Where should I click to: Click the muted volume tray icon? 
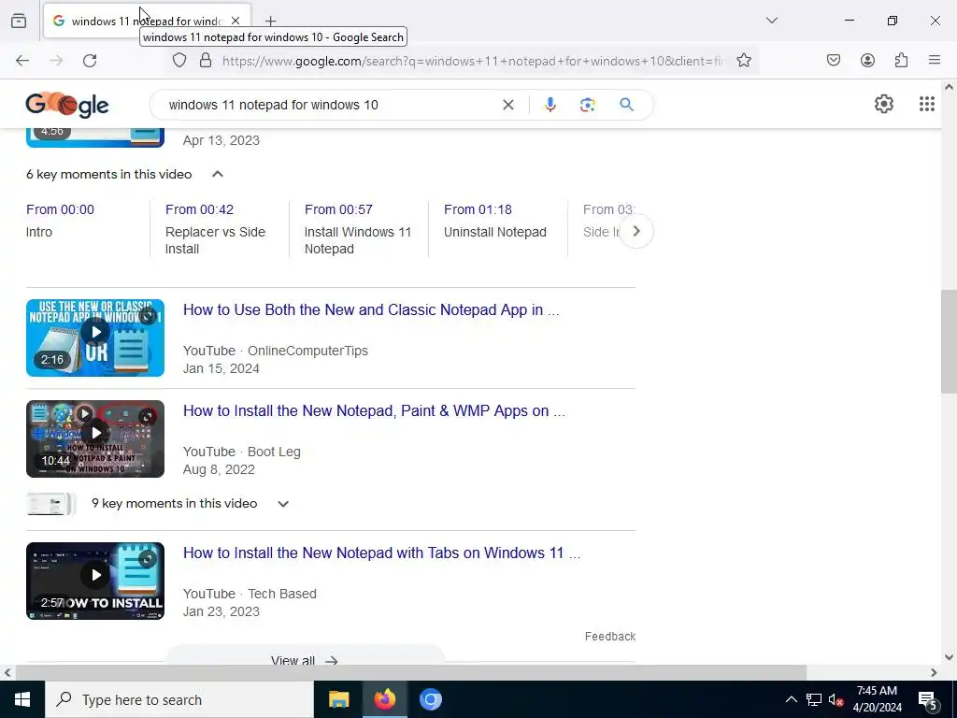836,699
